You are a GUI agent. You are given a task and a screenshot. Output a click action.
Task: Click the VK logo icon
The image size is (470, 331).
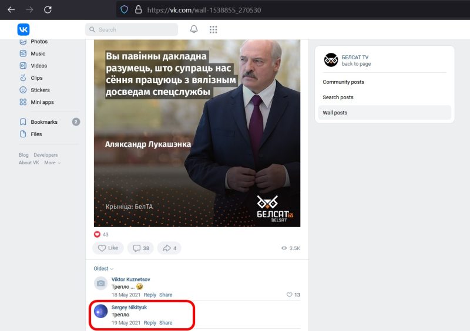tap(23, 29)
